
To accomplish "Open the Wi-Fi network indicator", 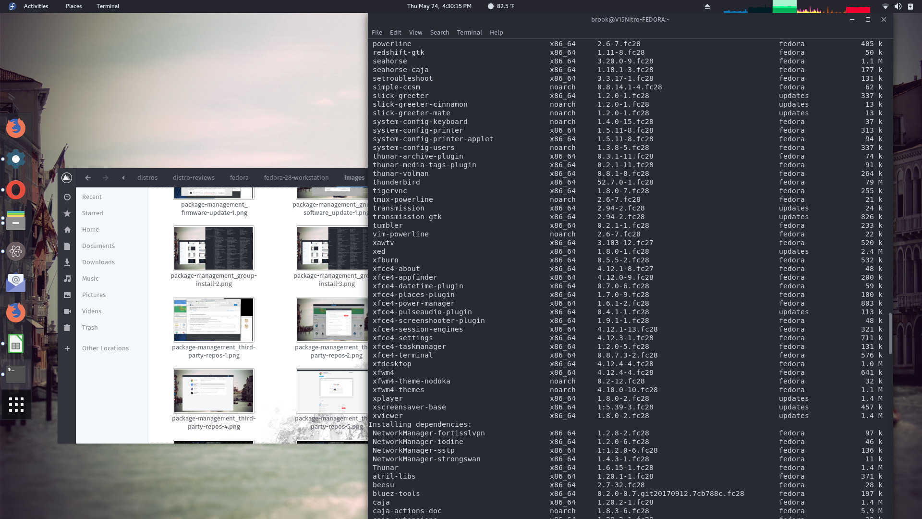I will point(885,6).
